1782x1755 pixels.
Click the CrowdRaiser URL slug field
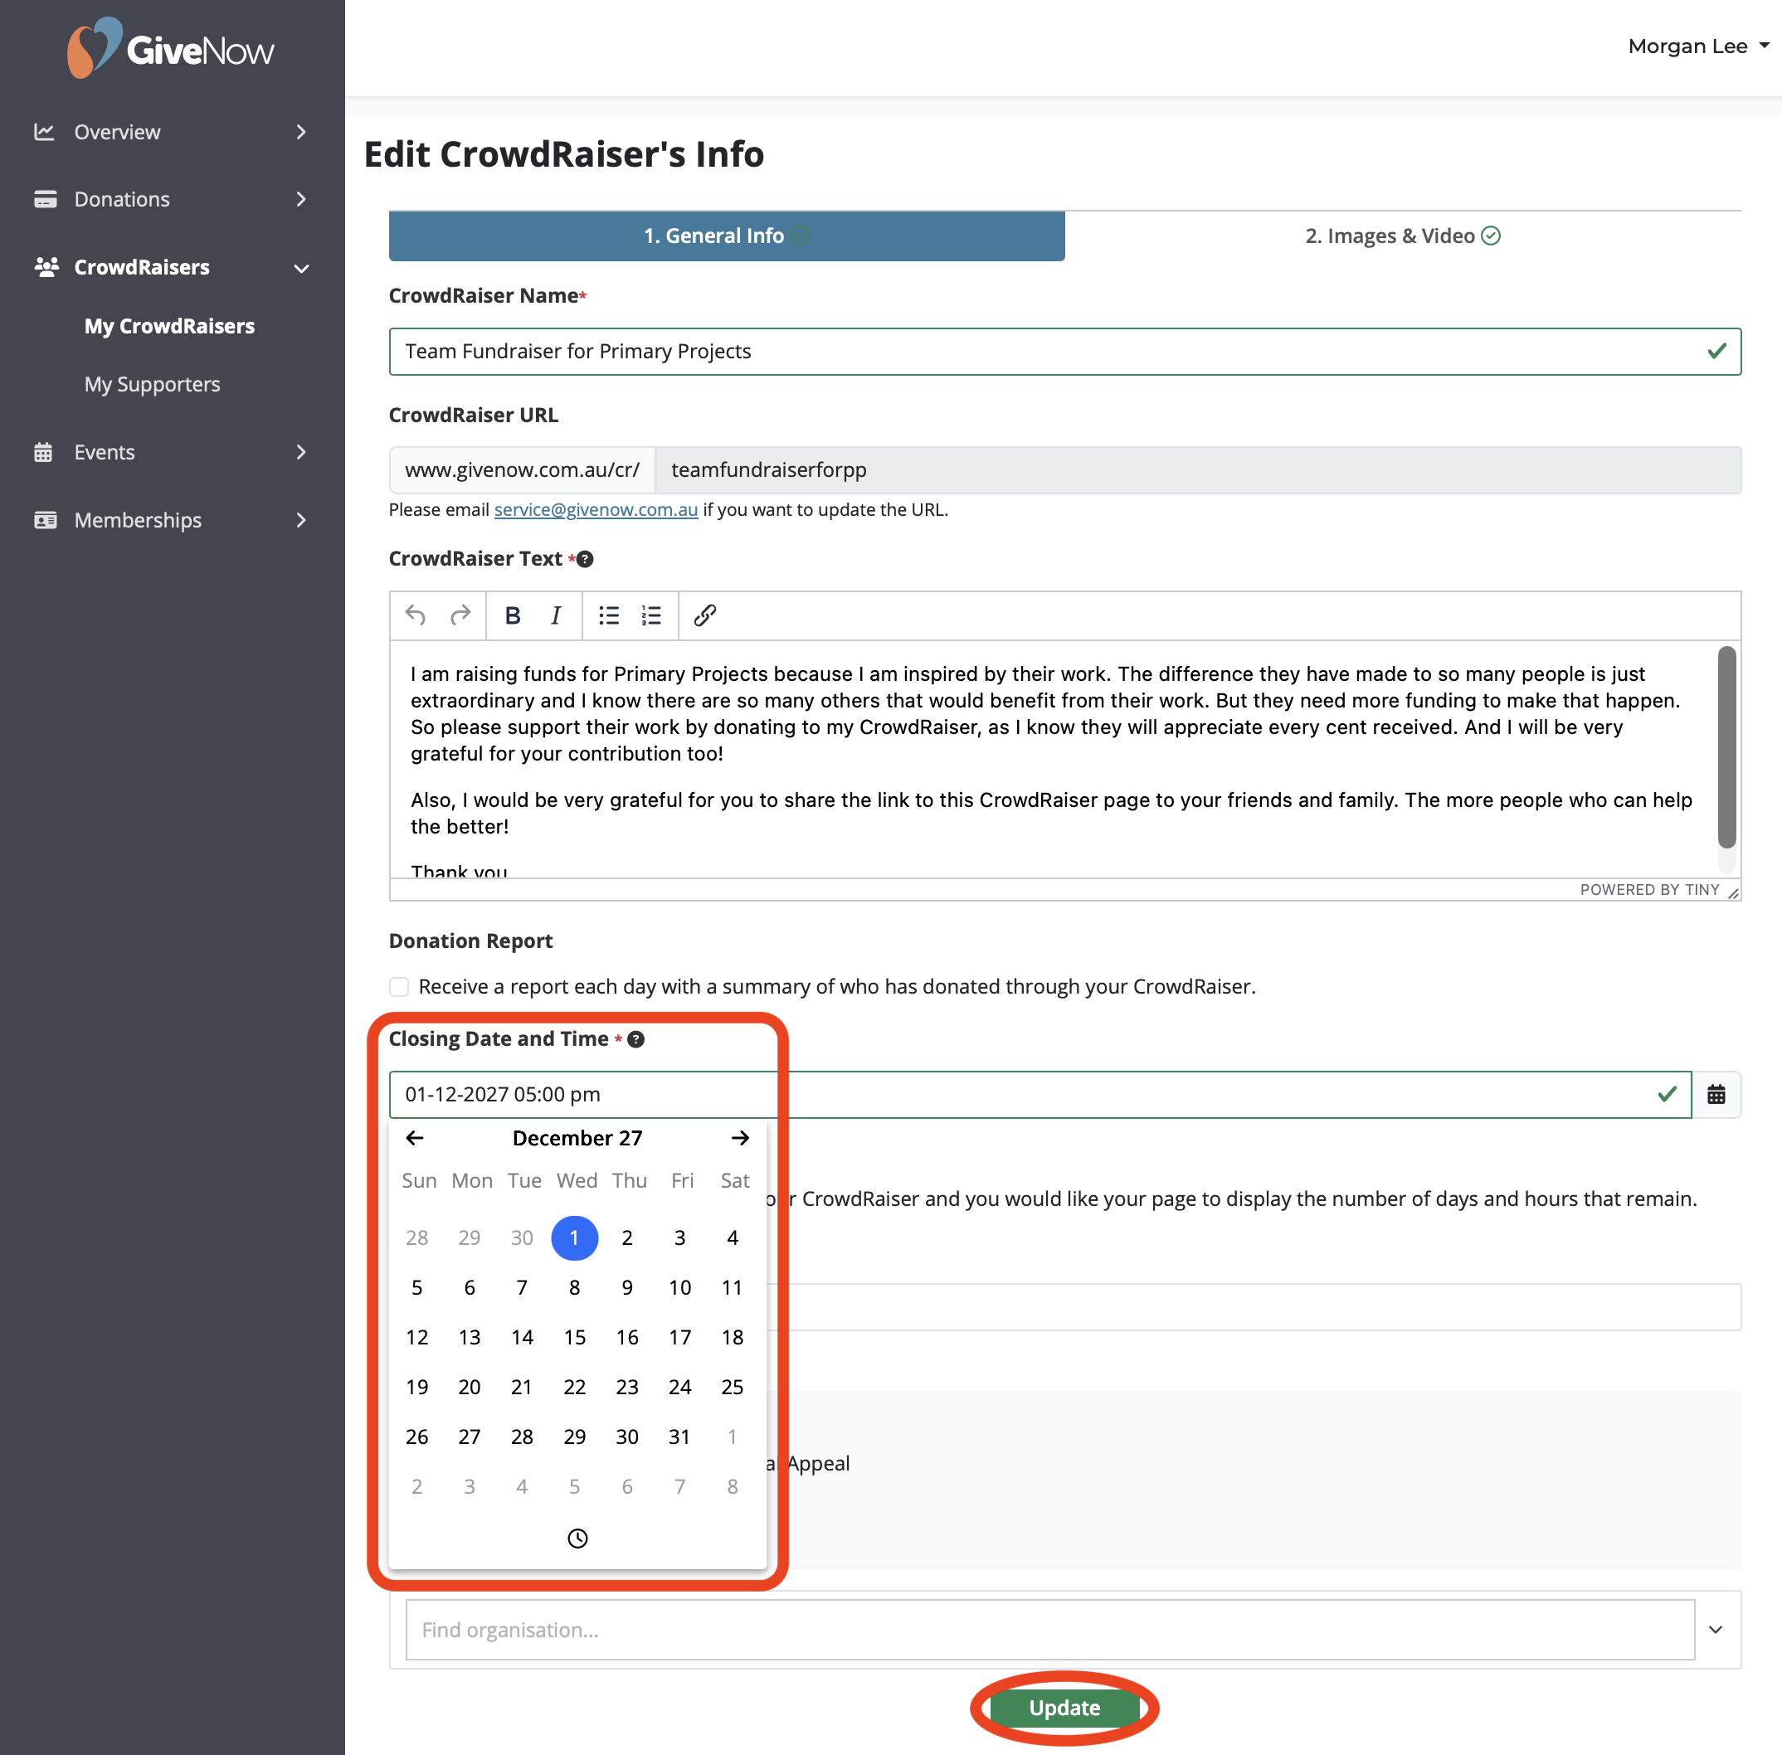point(1199,470)
